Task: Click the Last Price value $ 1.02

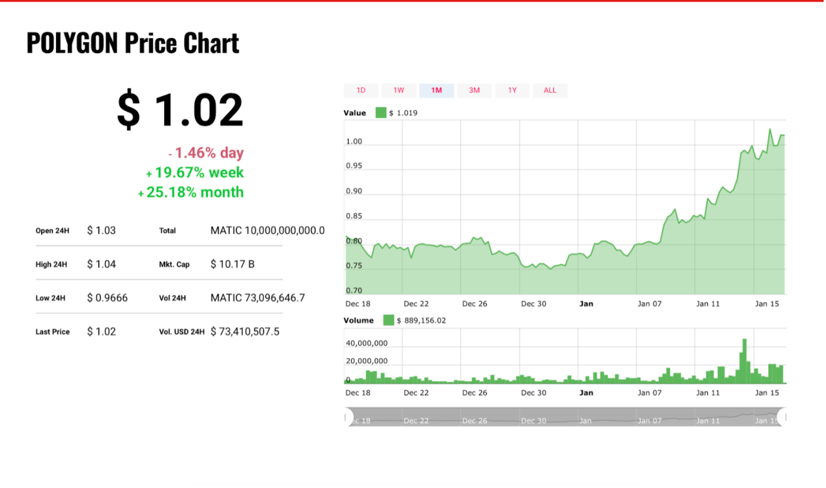Action: point(101,332)
